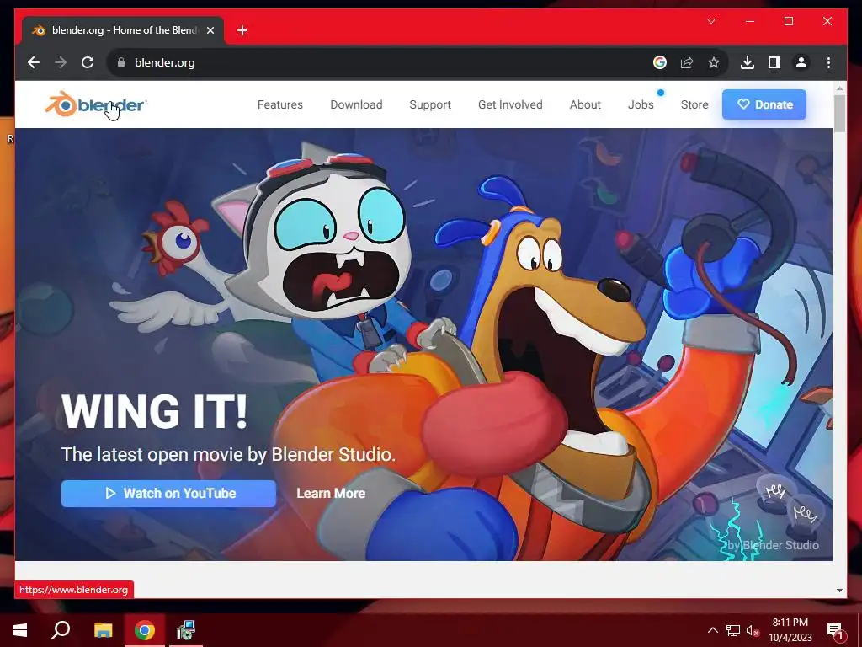Close the blender.org tab
862x647 pixels.
click(210, 30)
